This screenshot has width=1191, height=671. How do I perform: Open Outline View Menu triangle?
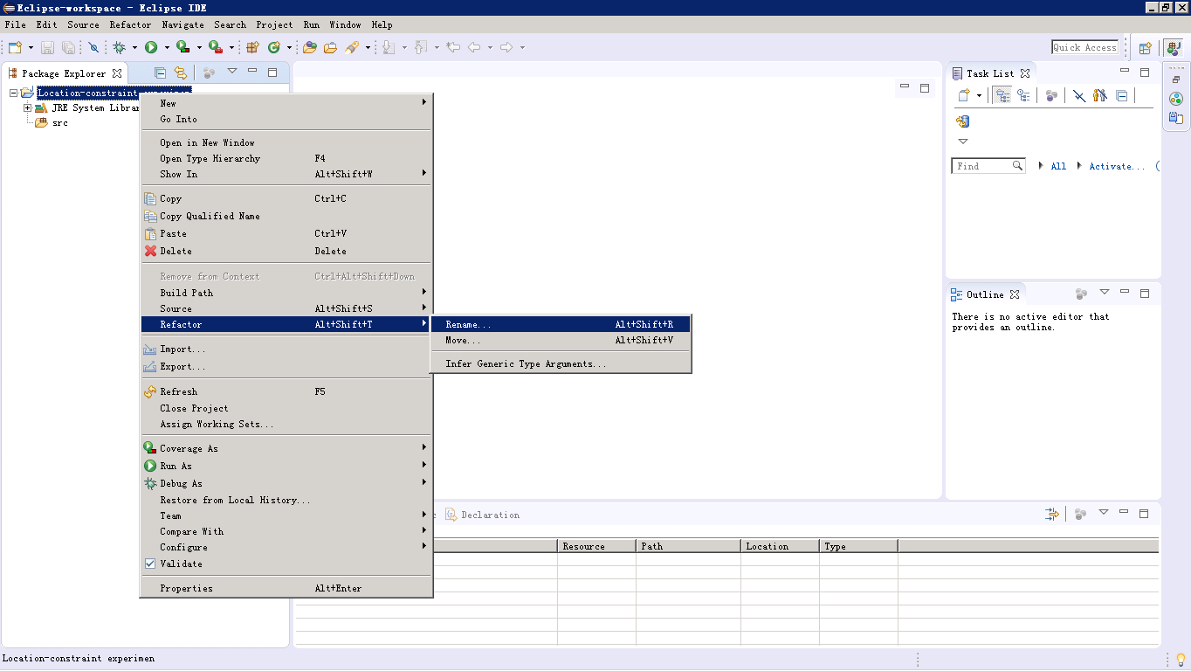pyautogui.click(x=1105, y=293)
